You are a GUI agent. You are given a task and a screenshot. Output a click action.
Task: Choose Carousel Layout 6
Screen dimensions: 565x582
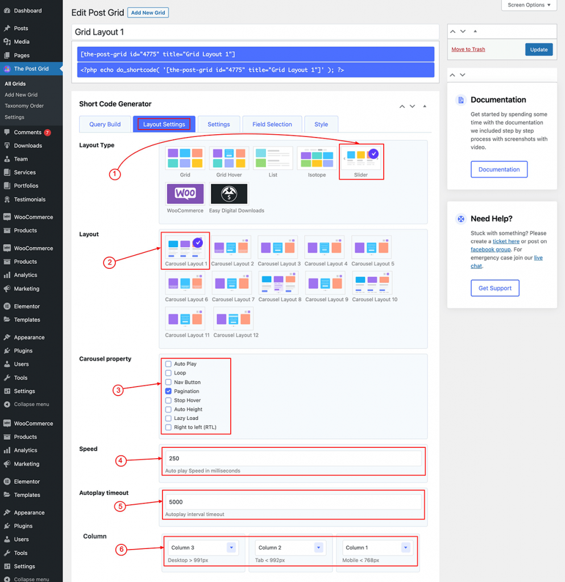point(185,283)
